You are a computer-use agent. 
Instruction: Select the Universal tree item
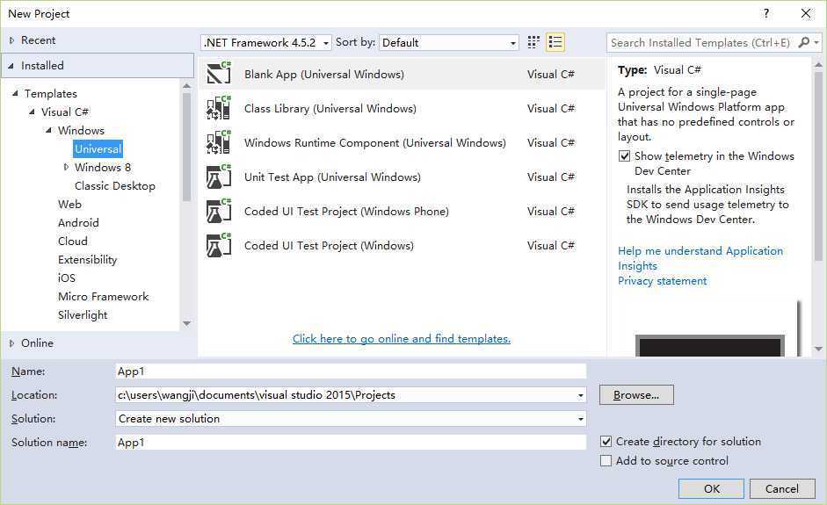point(98,148)
